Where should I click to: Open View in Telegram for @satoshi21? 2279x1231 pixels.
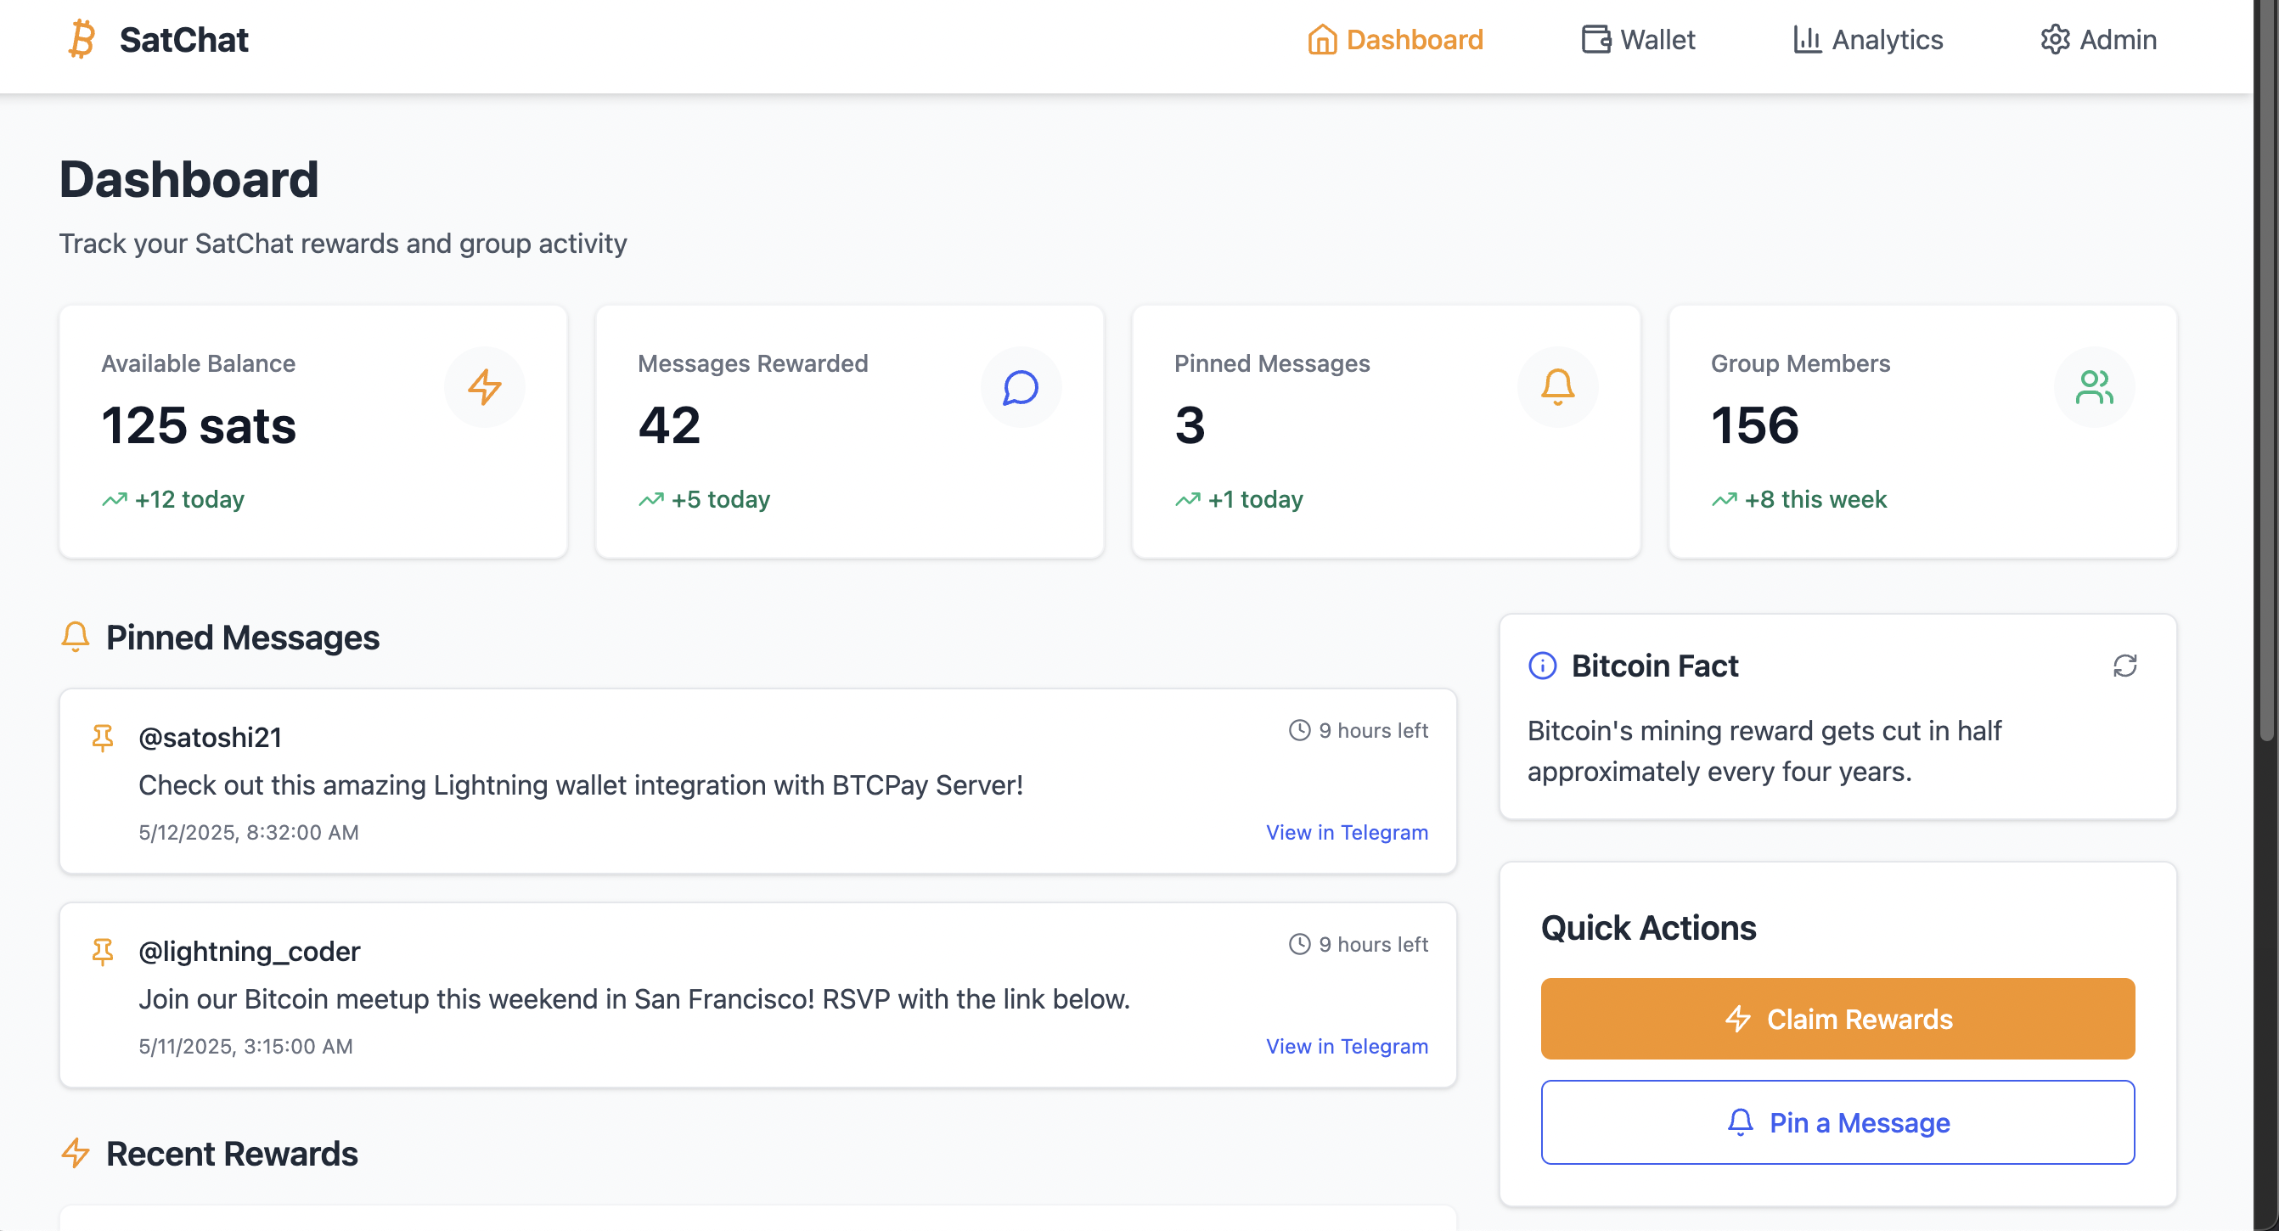click(1347, 832)
